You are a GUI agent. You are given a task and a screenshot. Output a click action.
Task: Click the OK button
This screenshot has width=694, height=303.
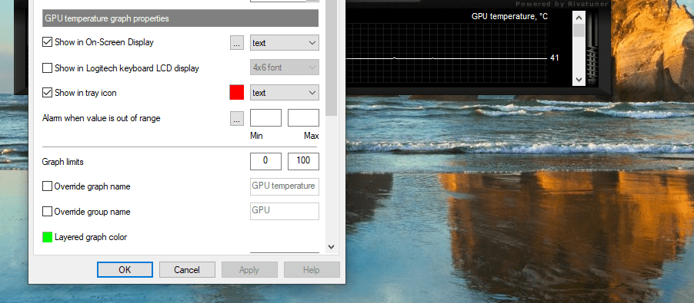(x=125, y=270)
